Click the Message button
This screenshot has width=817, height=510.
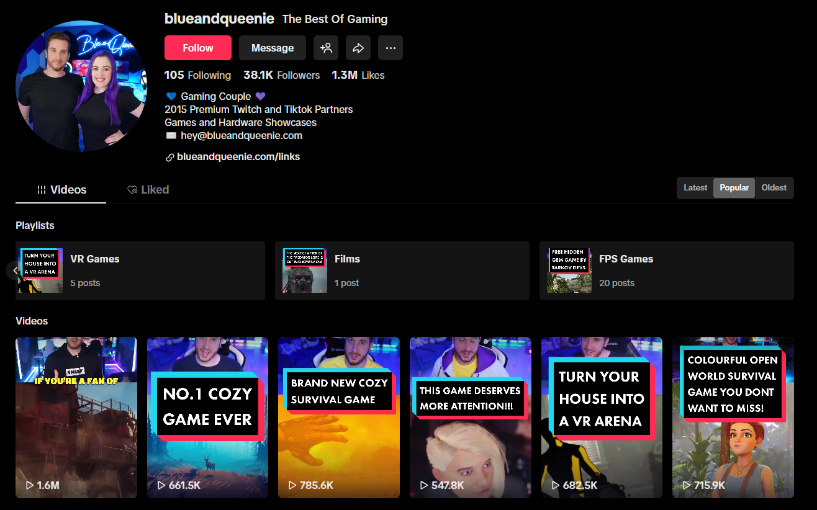coord(273,48)
